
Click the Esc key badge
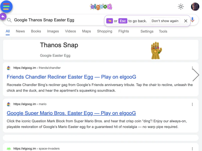(x=123, y=21)
